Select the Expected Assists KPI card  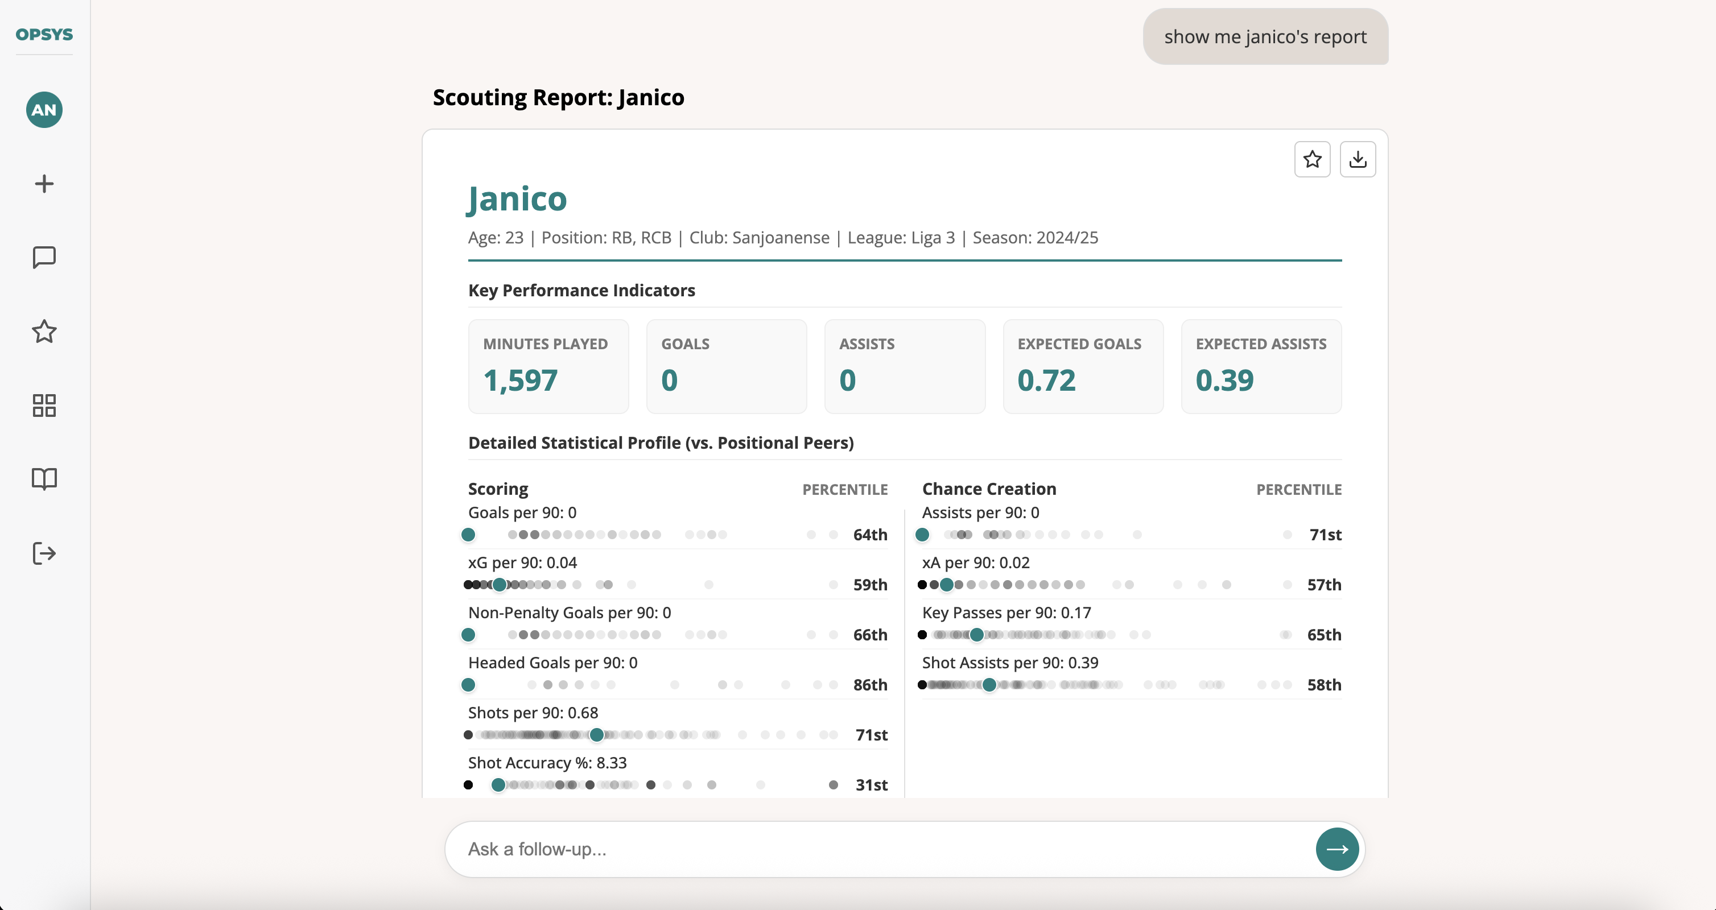coord(1261,366)
